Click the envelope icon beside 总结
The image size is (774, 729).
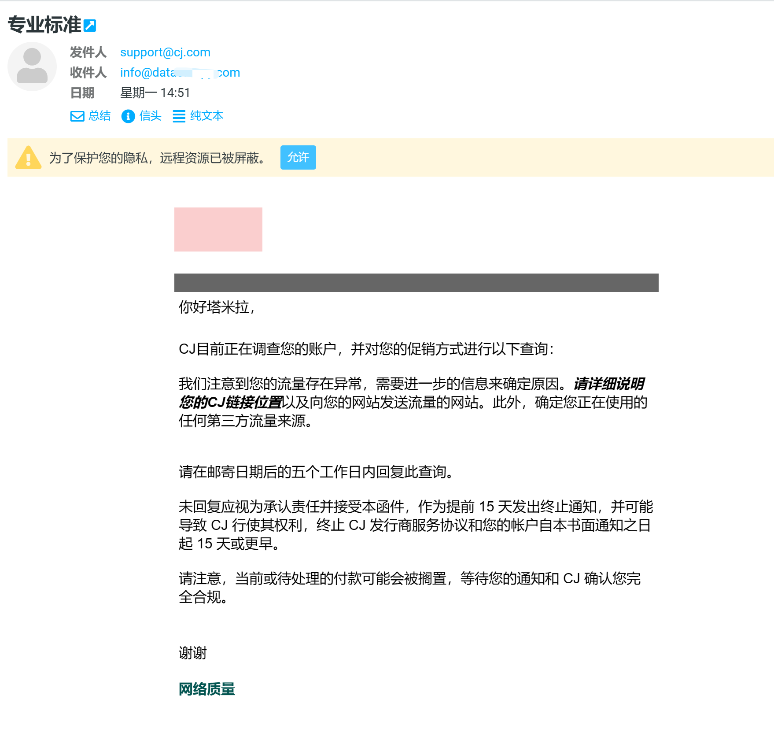pos(77,116)
